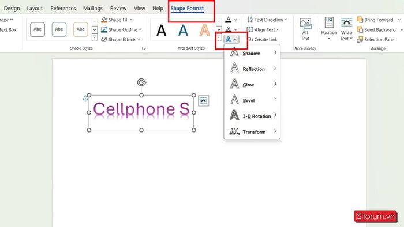The height and width of the screenshot is (227, 404).
Task: Click the Shape Outline pen icon
Action: (104, 29)
